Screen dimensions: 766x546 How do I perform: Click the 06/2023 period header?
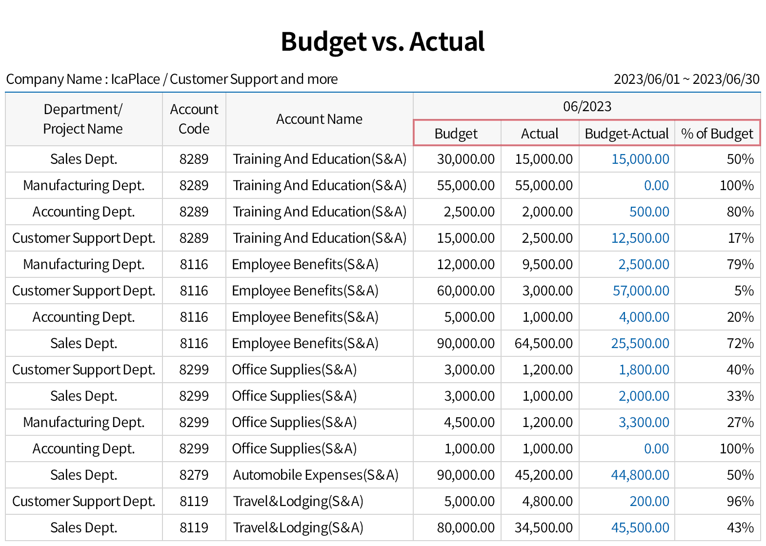click(x=587, y=106)
